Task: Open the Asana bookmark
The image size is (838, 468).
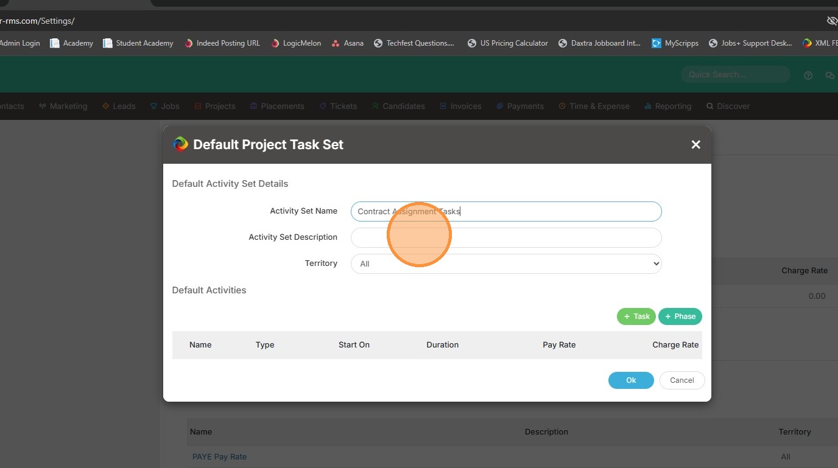Action: click(x=348, y=43)
